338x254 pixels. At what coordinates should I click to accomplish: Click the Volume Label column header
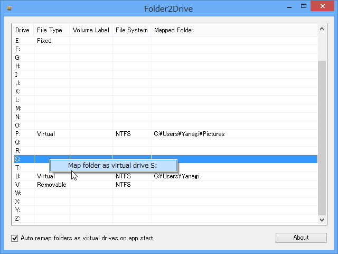(91, 30)
